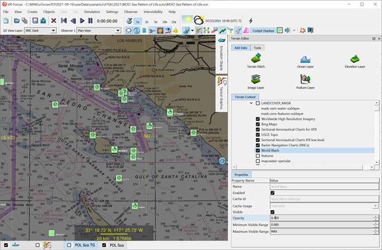
Task: Uncheck Raster Navigation Charts (RNCs) layer
Action: coord(258,145)
